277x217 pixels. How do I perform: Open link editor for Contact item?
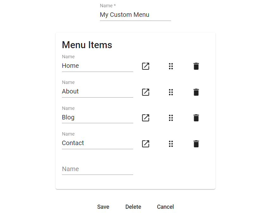coord(145,144)
